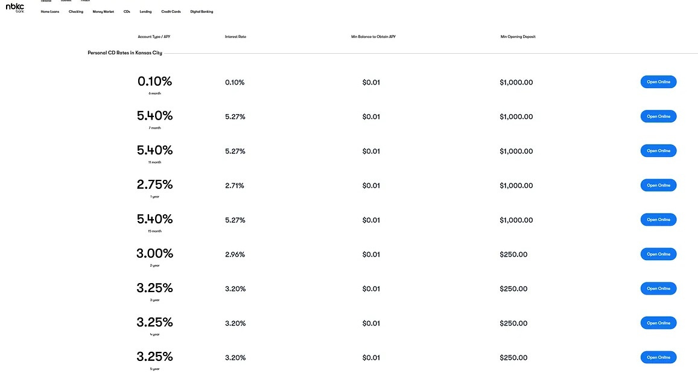This screenshot has width=698, height=376.
Task: Click the 5.40% APY for 11 month
Action: (154, 150)
